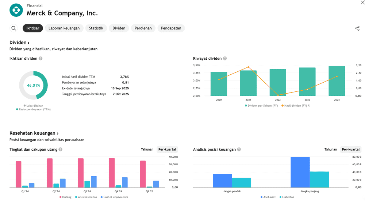Click the Q2 '24 axis label
365x201 pixels.
pos(56,192)
